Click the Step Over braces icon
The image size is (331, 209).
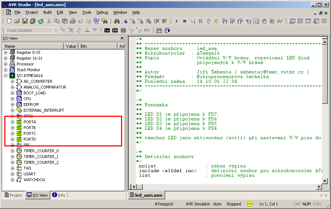(232, 21)
